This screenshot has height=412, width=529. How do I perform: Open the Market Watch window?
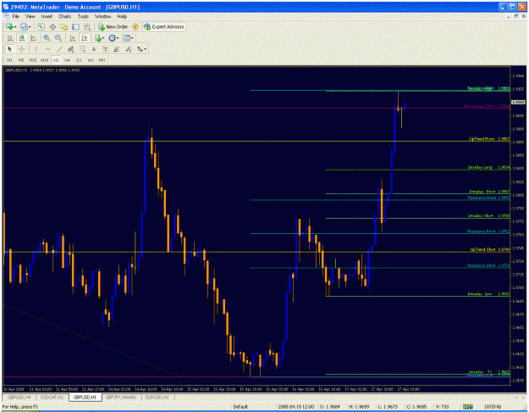click(x=41, y=26)
